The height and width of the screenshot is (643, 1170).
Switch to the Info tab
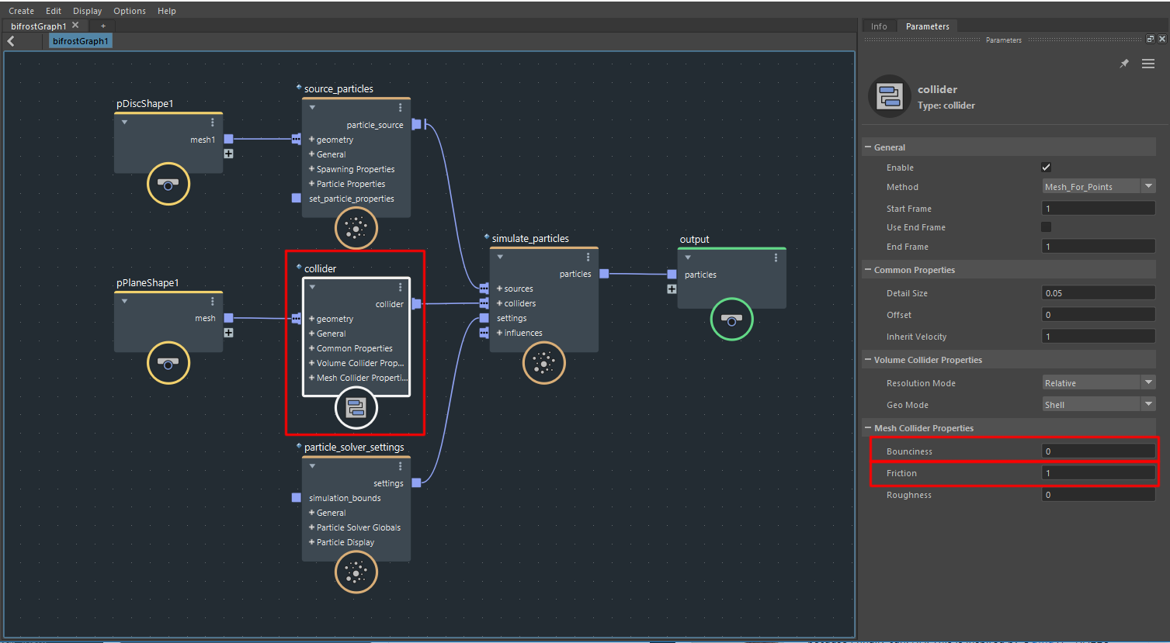coord(878,26)
